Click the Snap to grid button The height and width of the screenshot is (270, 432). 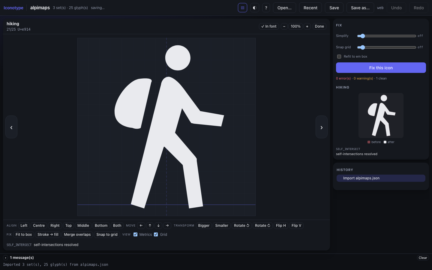coord(107,235)
